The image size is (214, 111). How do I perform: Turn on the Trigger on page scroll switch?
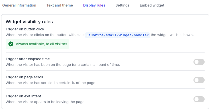pos(199,80)
